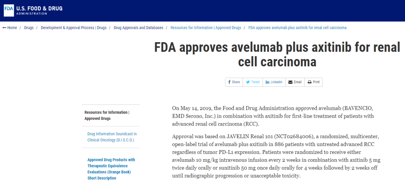
Task: Click the article title heading
Action: [277, 55]
